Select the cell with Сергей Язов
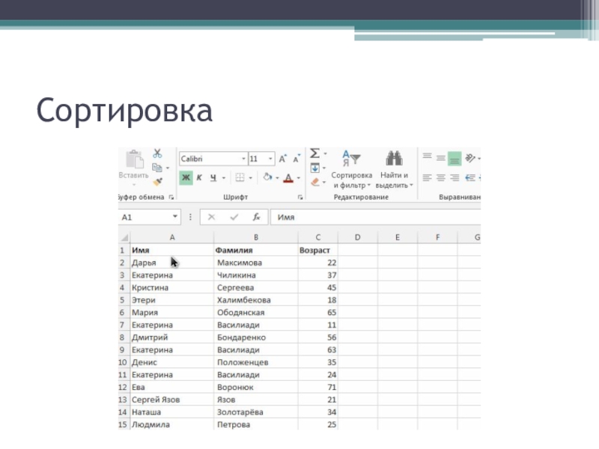 tap(172, 400)
